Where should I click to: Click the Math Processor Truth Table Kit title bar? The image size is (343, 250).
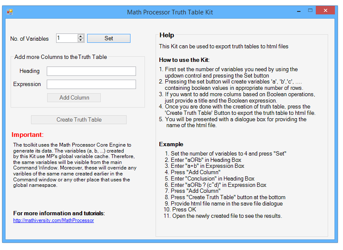coord(170,12)
